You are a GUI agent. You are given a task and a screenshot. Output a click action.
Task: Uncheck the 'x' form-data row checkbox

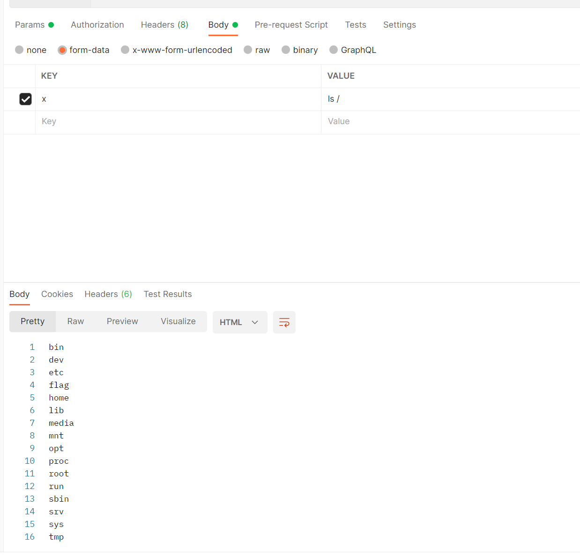[x=25, y=99]
